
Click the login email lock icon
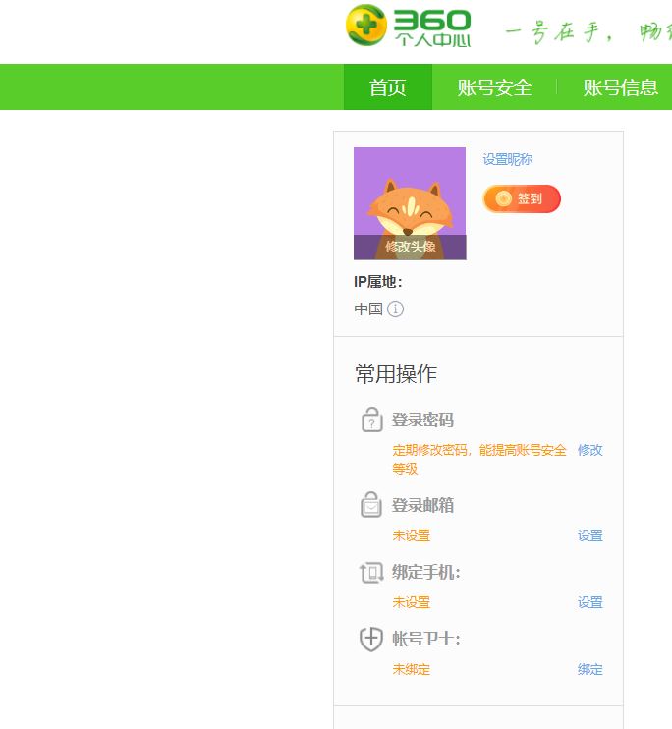tap(371, 504)
